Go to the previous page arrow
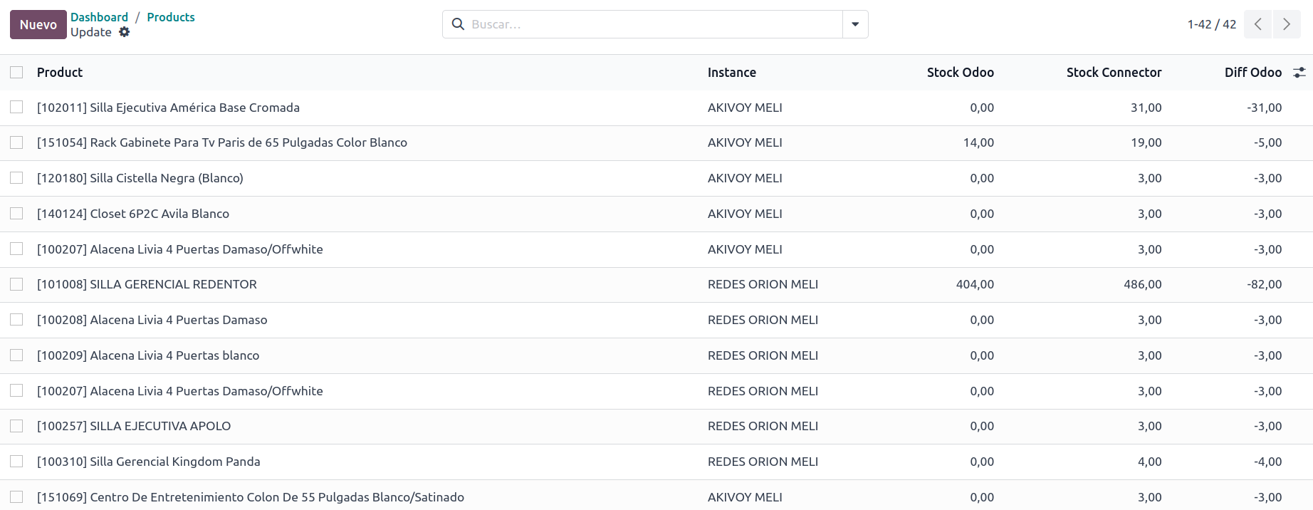The image size is (1313, 510). click(1258, 24)
